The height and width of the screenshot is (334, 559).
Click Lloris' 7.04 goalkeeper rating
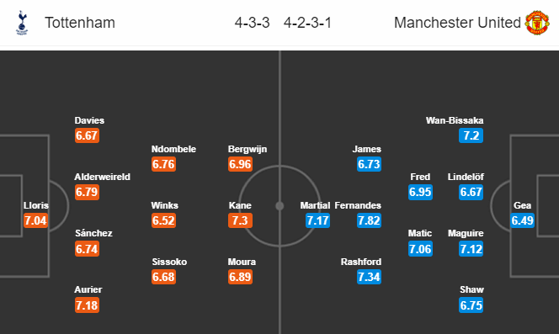tap(35, 220)
